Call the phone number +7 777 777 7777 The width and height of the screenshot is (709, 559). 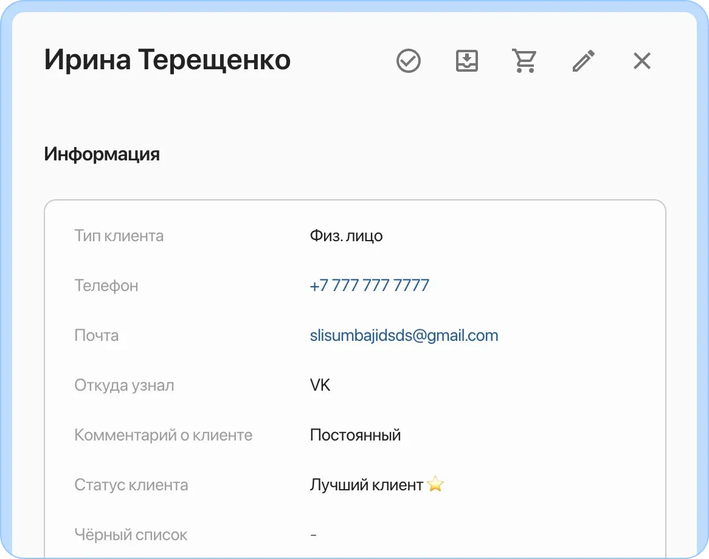point(369,285)
